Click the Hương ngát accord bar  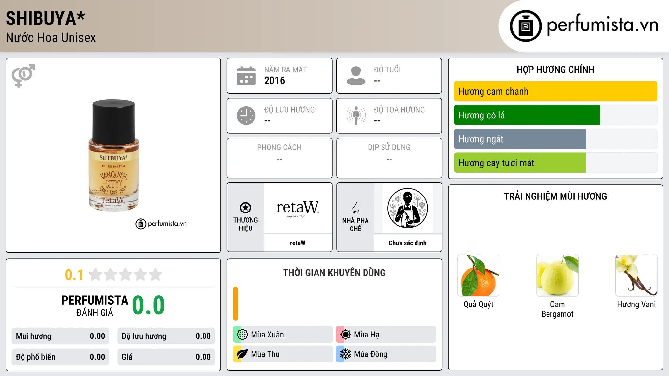(555, 139)
